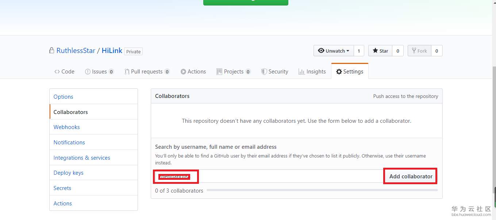Click the Insights graph icon
The width and height of the screenshot is (496, 220).
301,72
